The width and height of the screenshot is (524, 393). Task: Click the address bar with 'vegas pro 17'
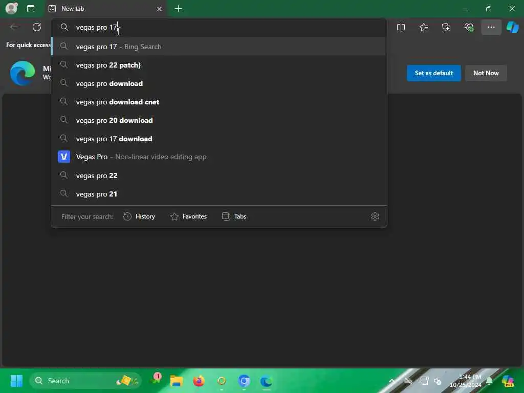coord(219,28)
